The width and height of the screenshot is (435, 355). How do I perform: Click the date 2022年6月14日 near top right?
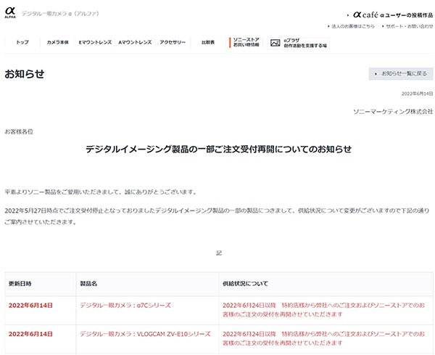tap(418, 94)
